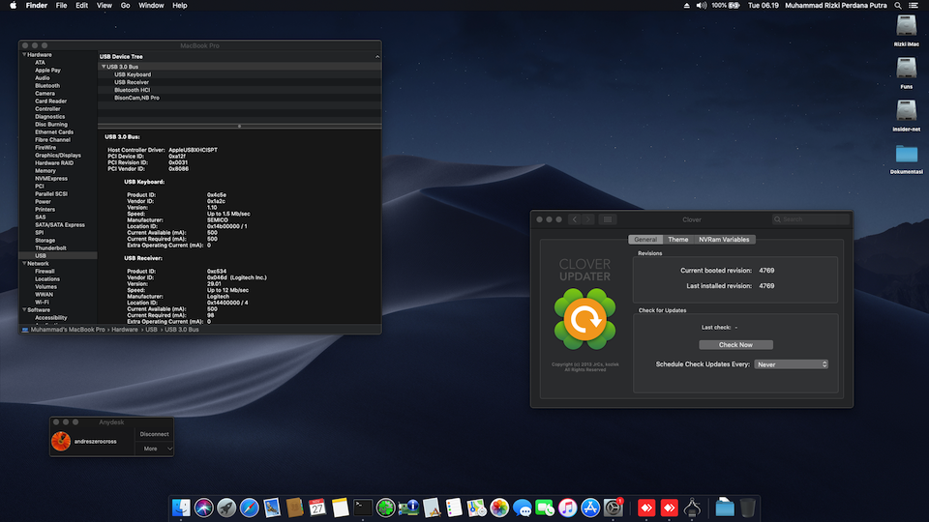Open Launchpad rocket icon in Dock
Image resolution: width=929 pixels, height=522 pixels.
point(226,507)
